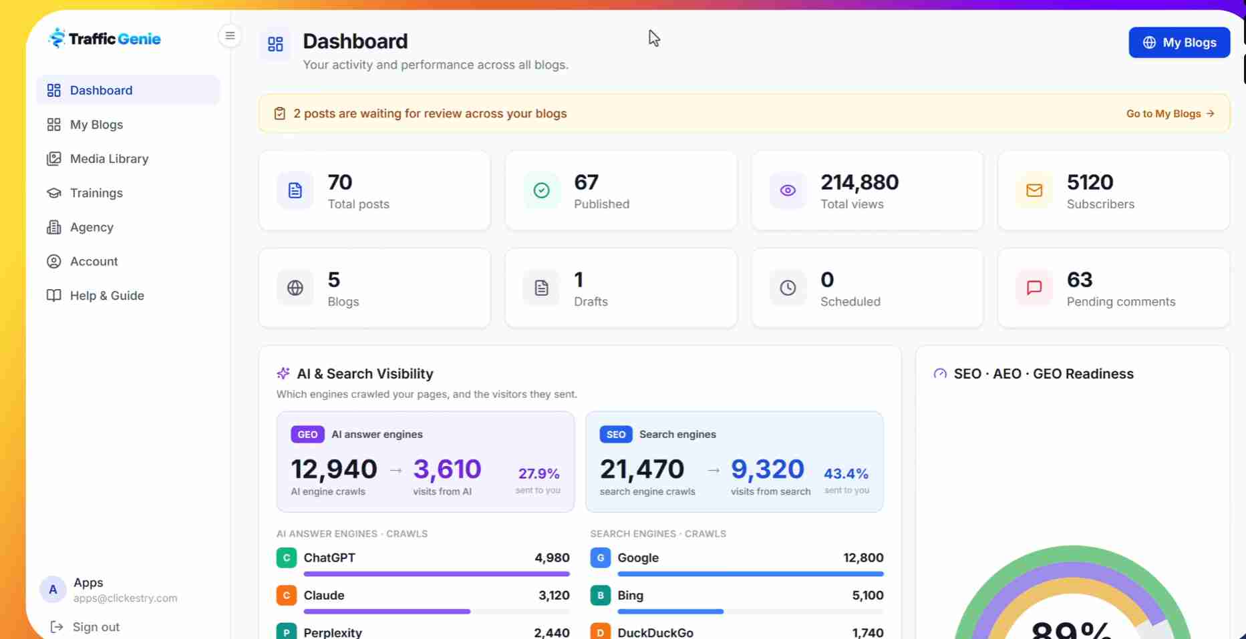Click the apps@clickestry.com email text
This screenshot has height=639, width=1246.
pos(126,598)
